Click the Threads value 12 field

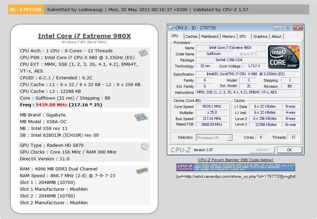click(x=293, y=137)
